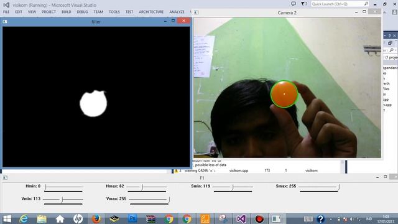Click the warning triangle icon in Error List

(x=176, y=171)
